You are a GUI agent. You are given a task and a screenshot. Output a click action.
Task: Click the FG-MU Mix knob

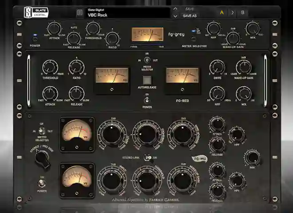tap(252, 157)
